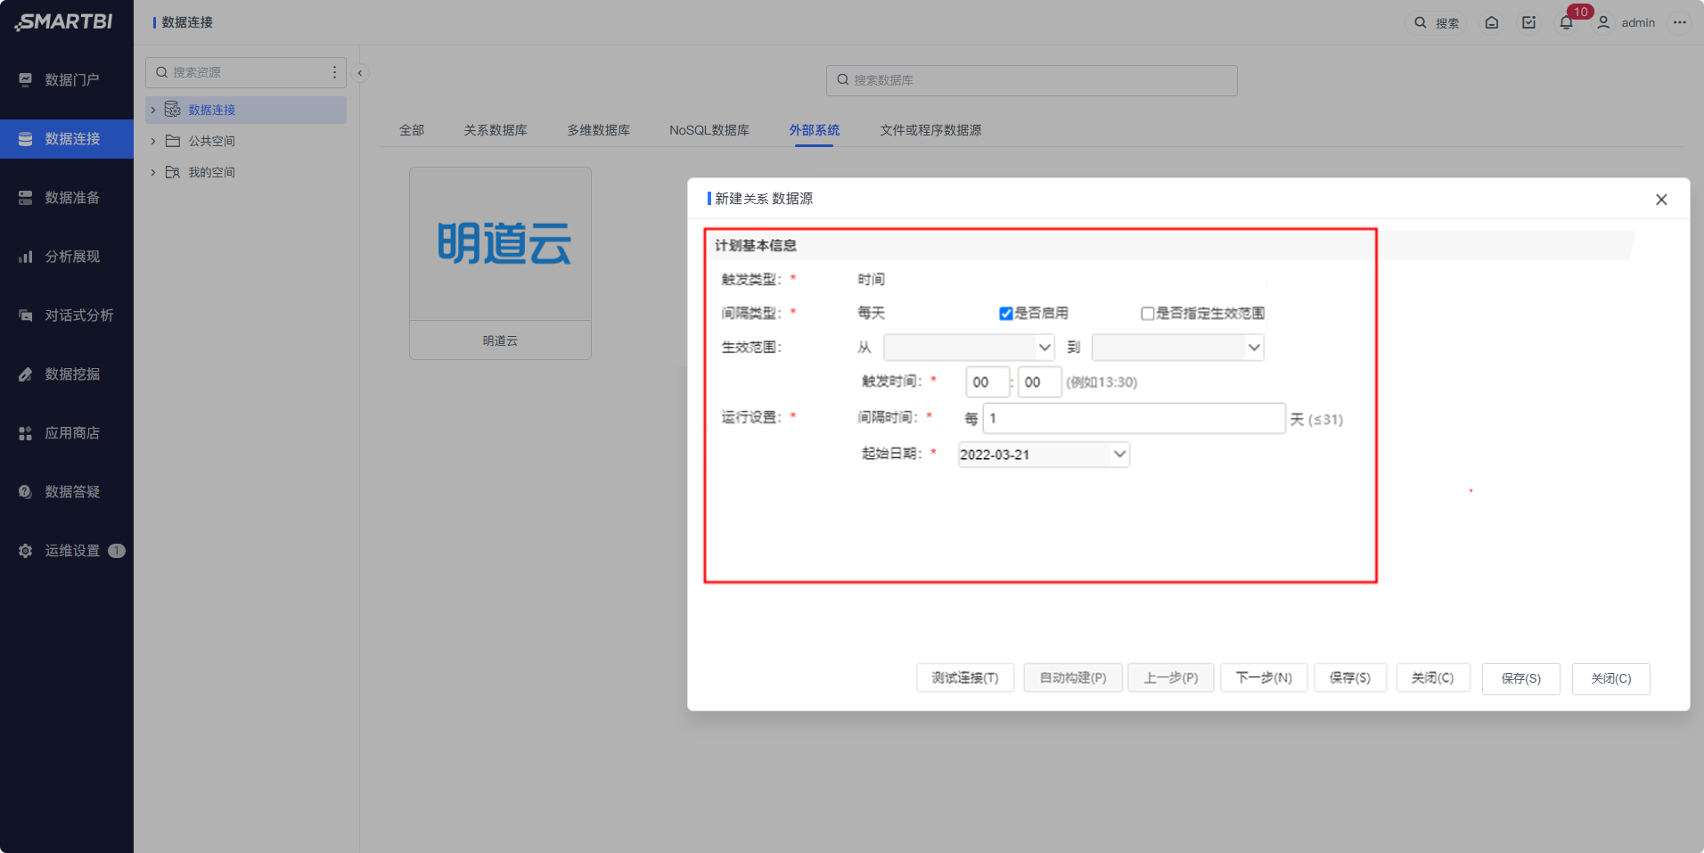Toggle the 是否启用 checkbox
The image size is (1704, 853).
click(x=1006, y=314)
